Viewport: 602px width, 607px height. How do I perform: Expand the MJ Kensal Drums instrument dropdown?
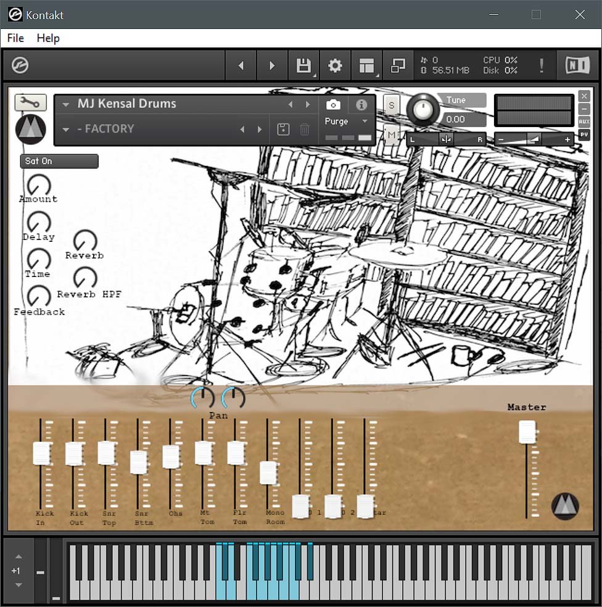pos(66,105)
